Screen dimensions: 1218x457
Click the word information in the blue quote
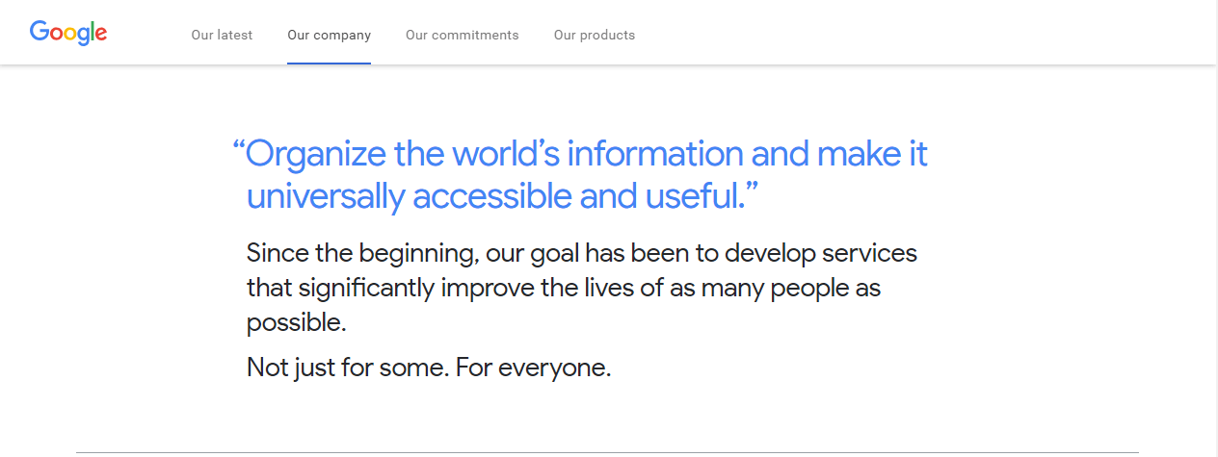(655, 154)
